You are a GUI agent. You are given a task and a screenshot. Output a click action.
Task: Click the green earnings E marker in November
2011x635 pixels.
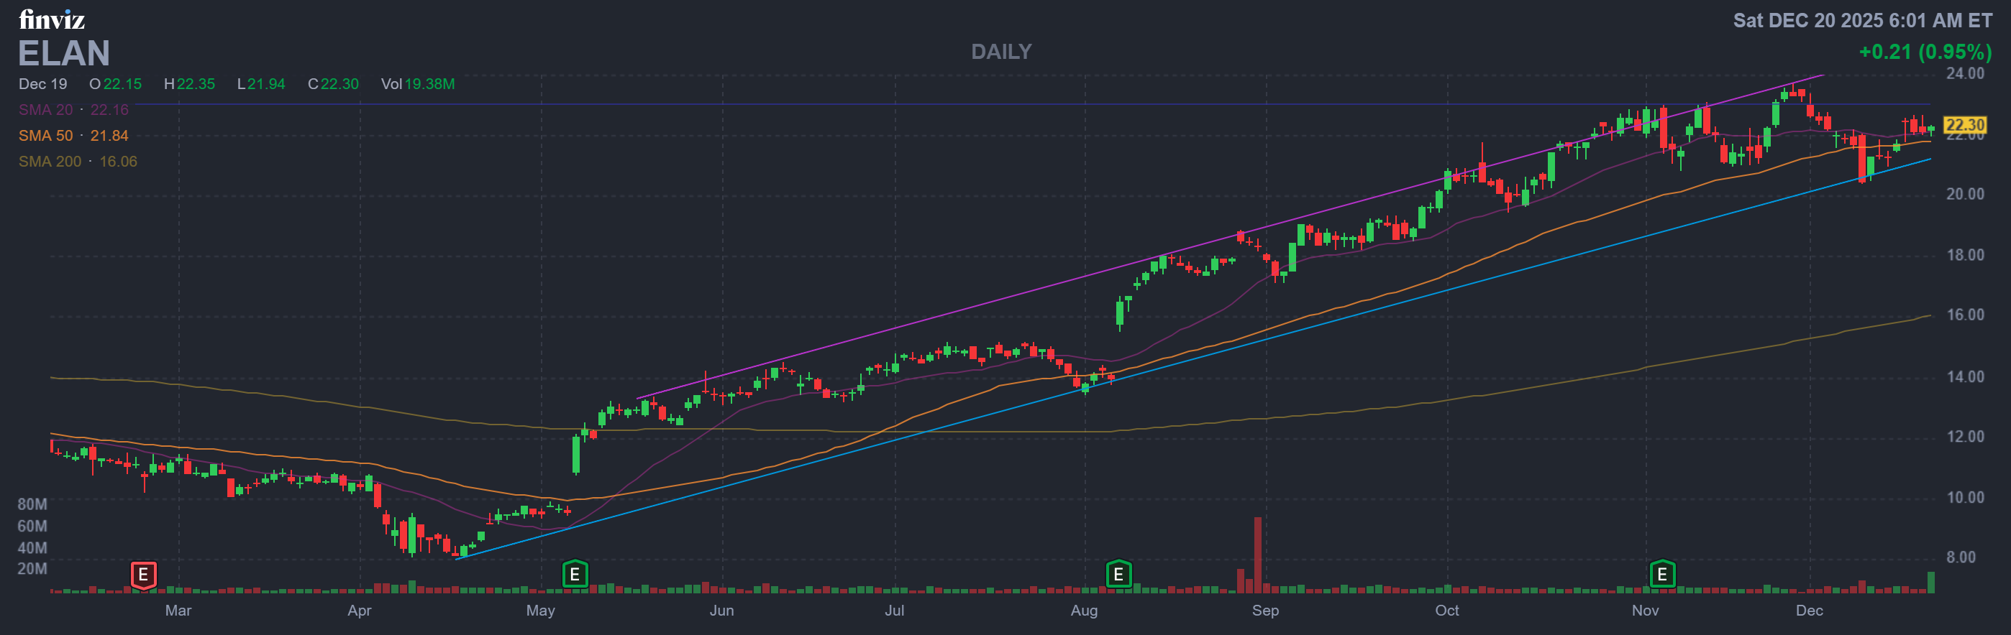(x=1662, y=575)
